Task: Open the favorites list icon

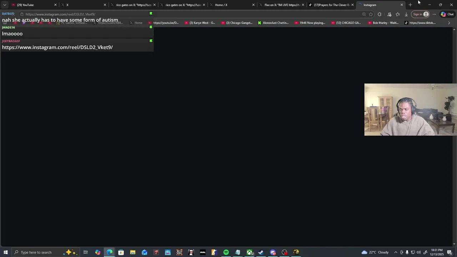Action: [x=398, y=14]
